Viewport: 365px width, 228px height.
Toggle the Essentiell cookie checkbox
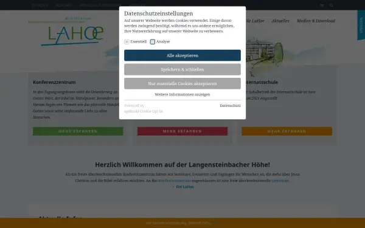pos(127,41)
